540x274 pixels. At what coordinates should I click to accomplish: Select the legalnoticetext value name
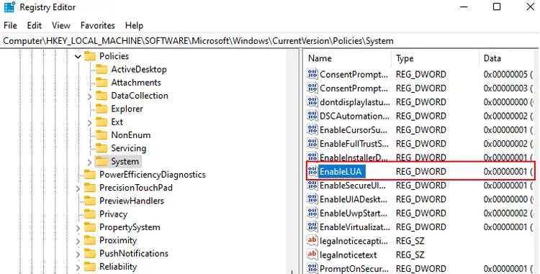click(x=348, y=255)
